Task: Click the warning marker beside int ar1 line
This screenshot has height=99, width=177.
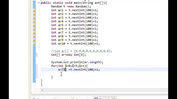Action: [34, 10]
